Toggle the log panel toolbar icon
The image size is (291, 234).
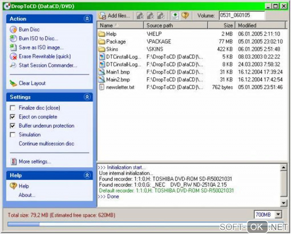click(175, 16)
